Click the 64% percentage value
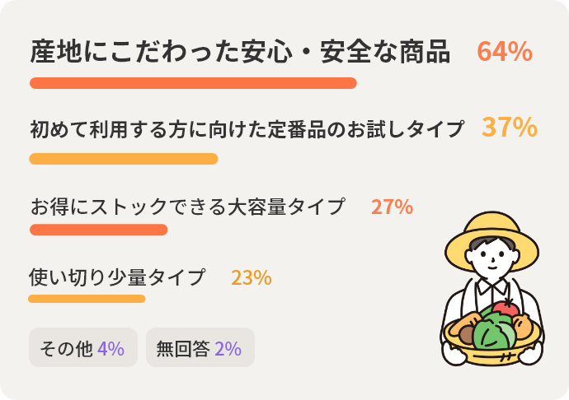The image size is (569, 400). coord(504,52)
